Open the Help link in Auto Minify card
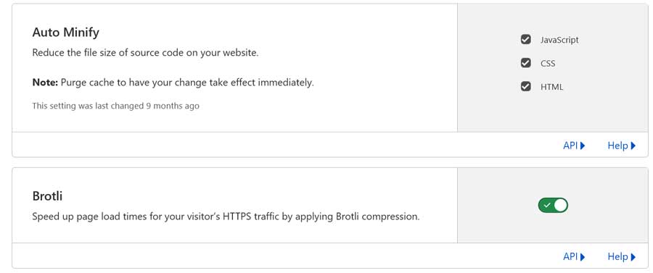The image size is (653, 273). [621, 146]
